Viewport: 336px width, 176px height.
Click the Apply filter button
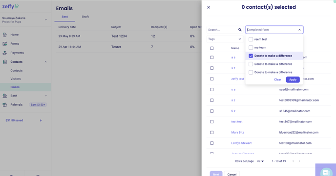pos(293,79)
